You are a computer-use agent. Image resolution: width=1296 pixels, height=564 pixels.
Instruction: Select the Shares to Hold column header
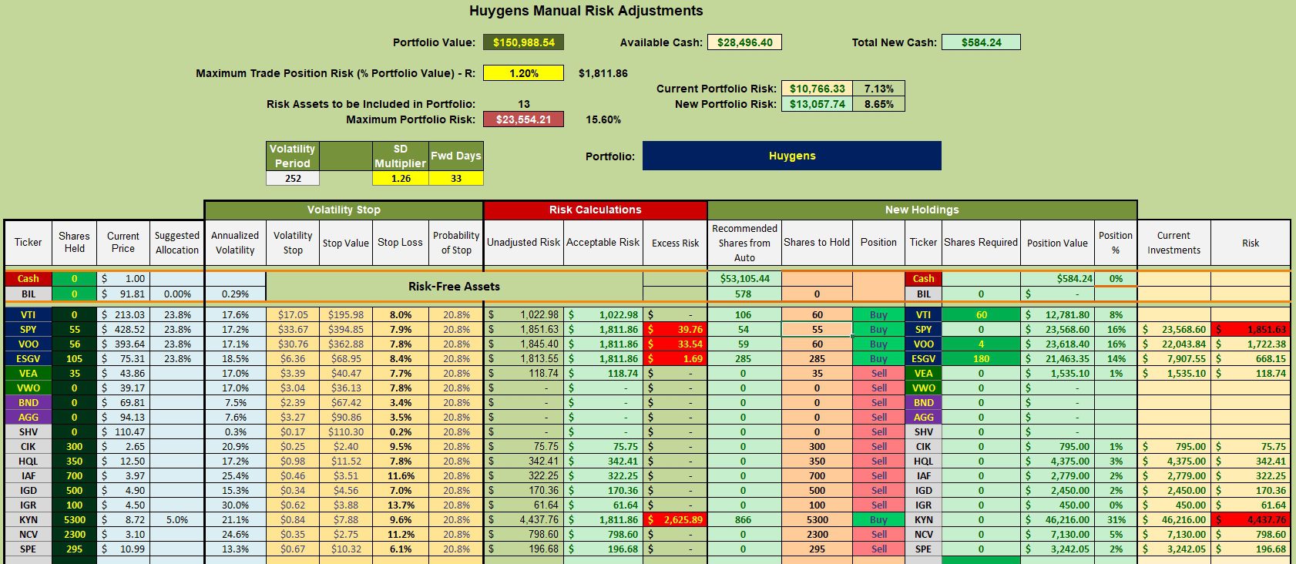coord(817,243)
